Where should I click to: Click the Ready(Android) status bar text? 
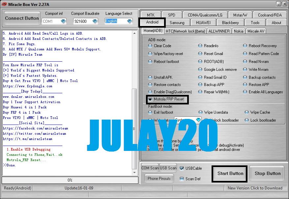pyautogui.click(x=18, y=188)
